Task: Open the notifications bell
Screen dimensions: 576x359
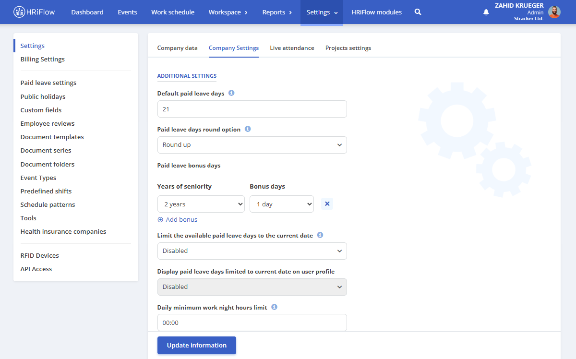Action: coord(486,12)
